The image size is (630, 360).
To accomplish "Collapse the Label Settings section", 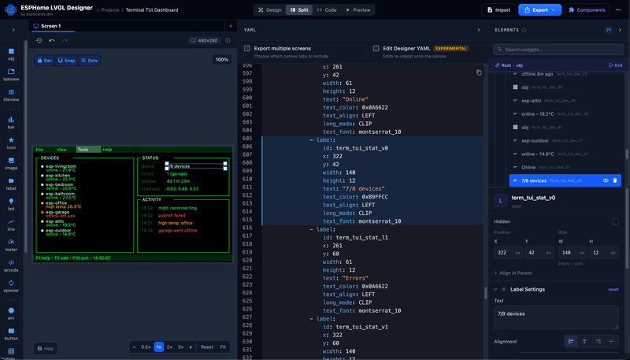I will click(495, 289).
